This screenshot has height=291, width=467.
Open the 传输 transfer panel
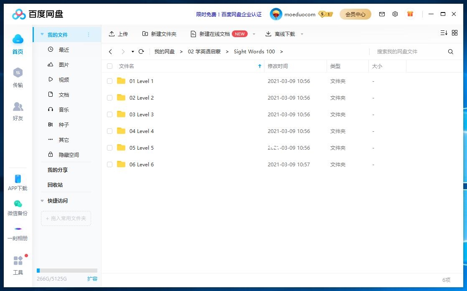click(17, 78)
